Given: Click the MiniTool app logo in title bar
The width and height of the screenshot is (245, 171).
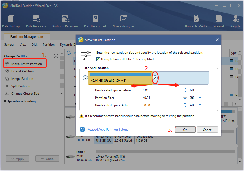Looking at the screenshot, I should [x=5, y=6].
